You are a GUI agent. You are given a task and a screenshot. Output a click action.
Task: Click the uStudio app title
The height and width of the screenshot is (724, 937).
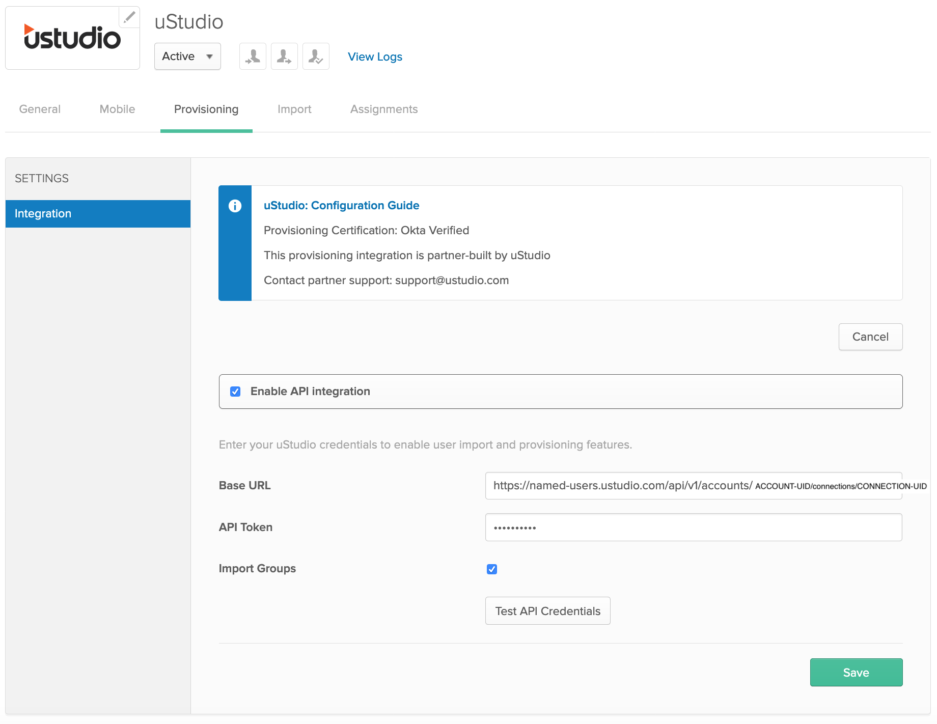click(189, 22)
